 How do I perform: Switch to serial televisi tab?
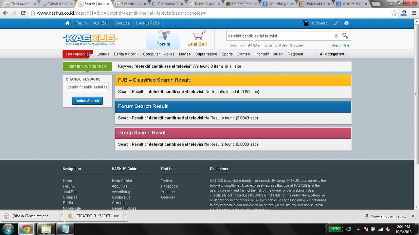tap(352, 4)
